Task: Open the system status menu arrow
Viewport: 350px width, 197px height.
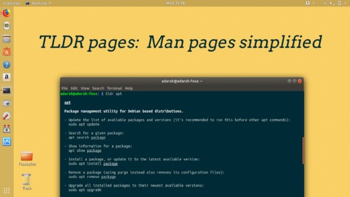Action: tap(345, 3)
